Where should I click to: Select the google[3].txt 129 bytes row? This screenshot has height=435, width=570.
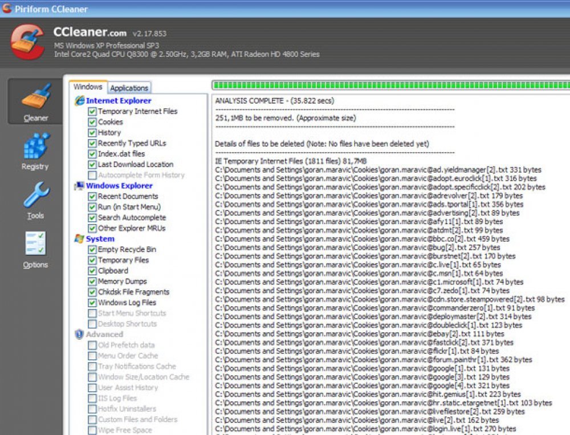click(362, 377)
